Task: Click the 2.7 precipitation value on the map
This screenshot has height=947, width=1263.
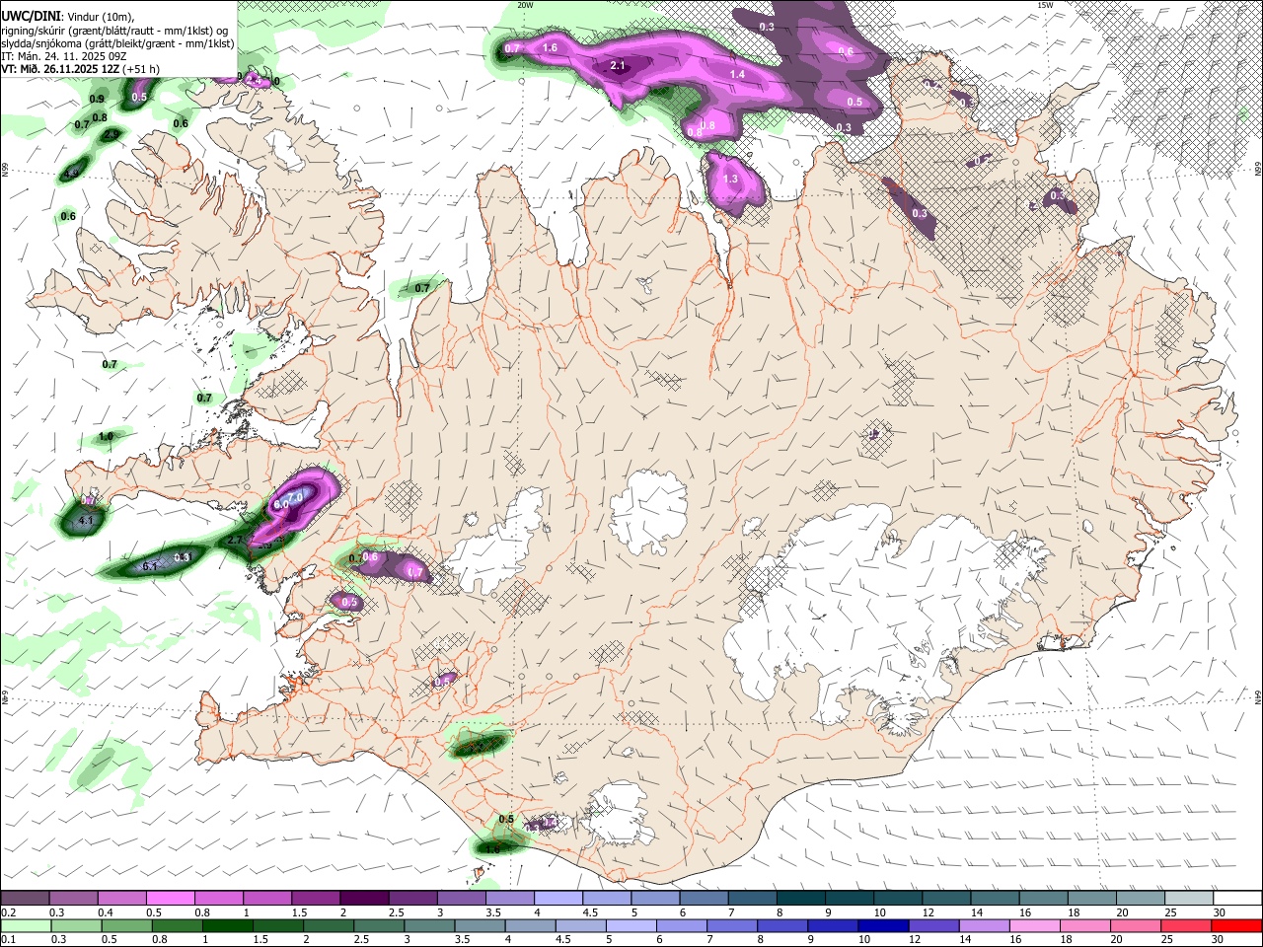Action: (236, 541)
